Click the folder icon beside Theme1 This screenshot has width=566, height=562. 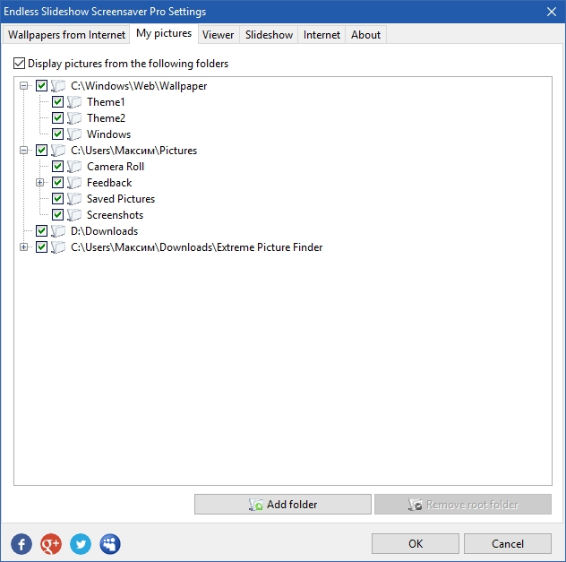click(74, 102)
